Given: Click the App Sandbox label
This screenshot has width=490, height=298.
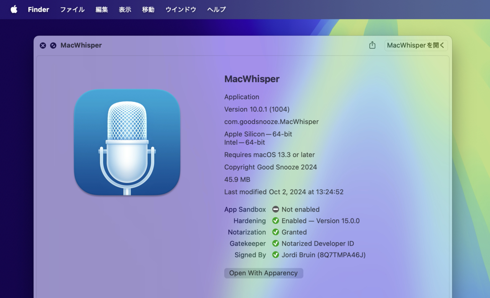Looking at the screenshot, I should [245, 210].
